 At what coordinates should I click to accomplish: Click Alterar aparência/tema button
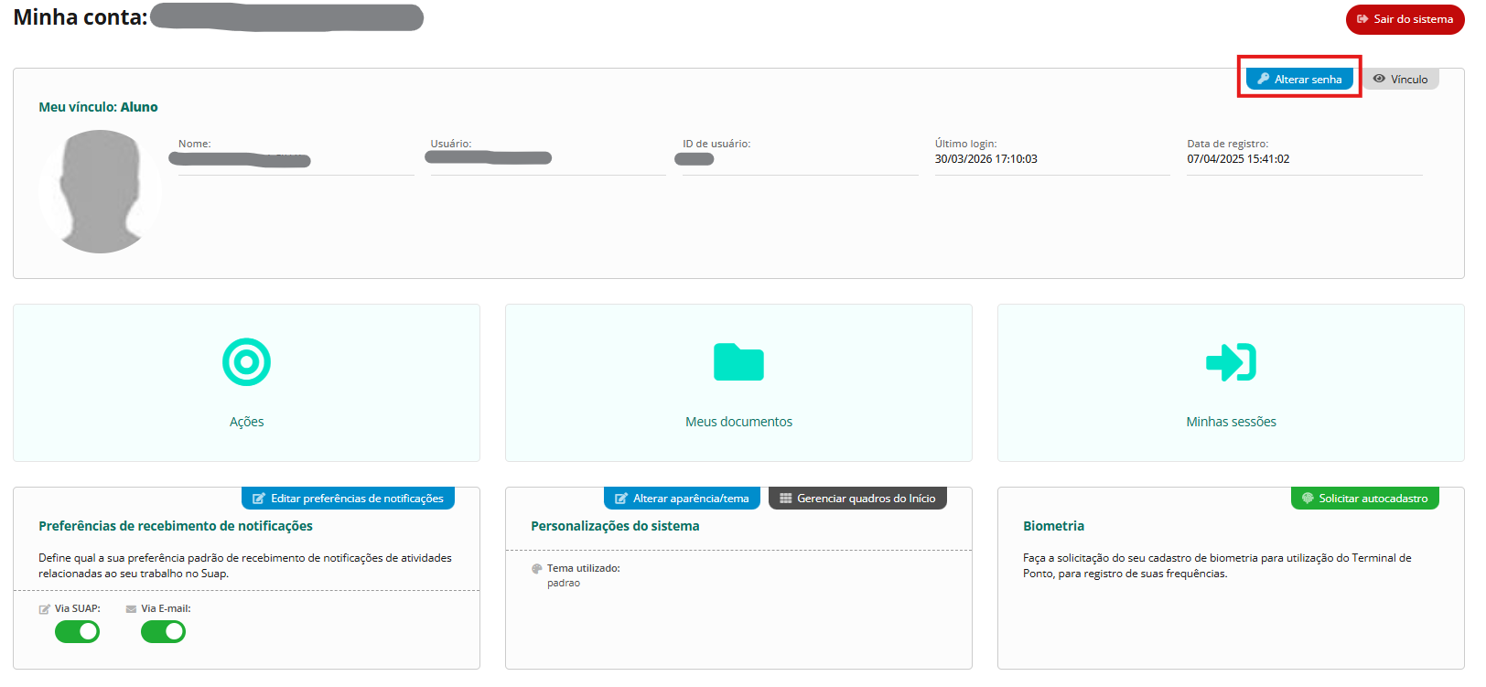pyautogui.click(x=682, y=499)
